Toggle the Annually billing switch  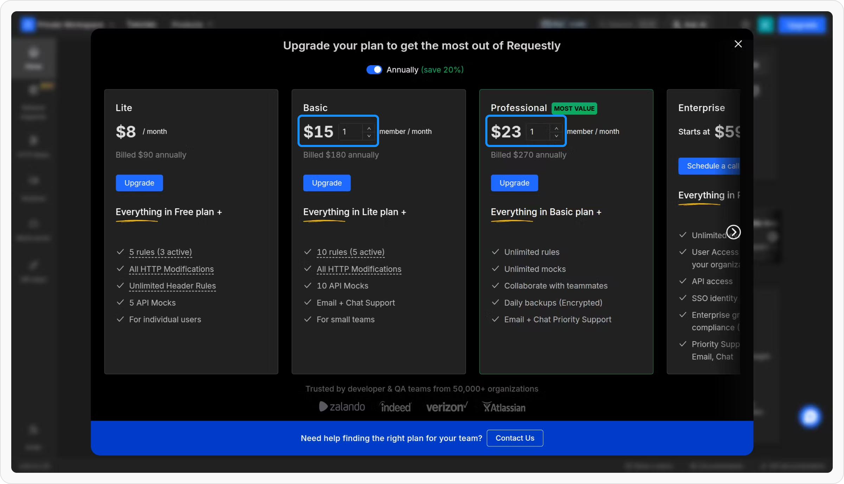tap(374, 70)
